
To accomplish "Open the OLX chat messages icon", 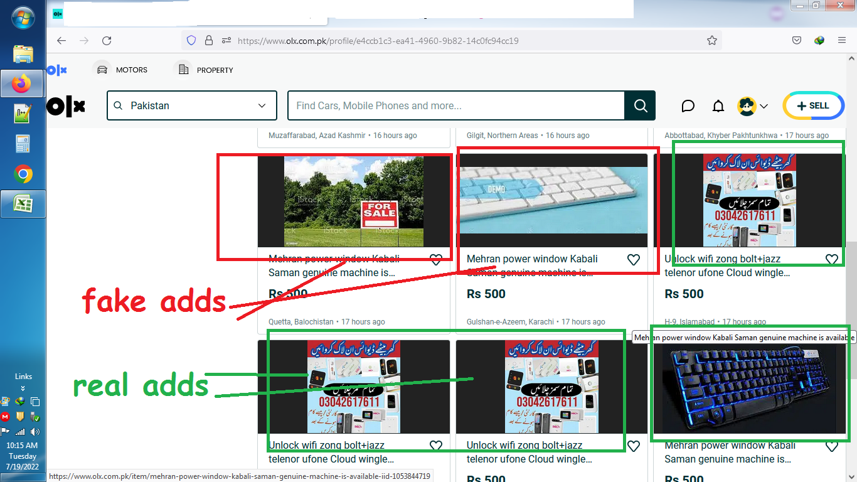I will pos(688,106).
